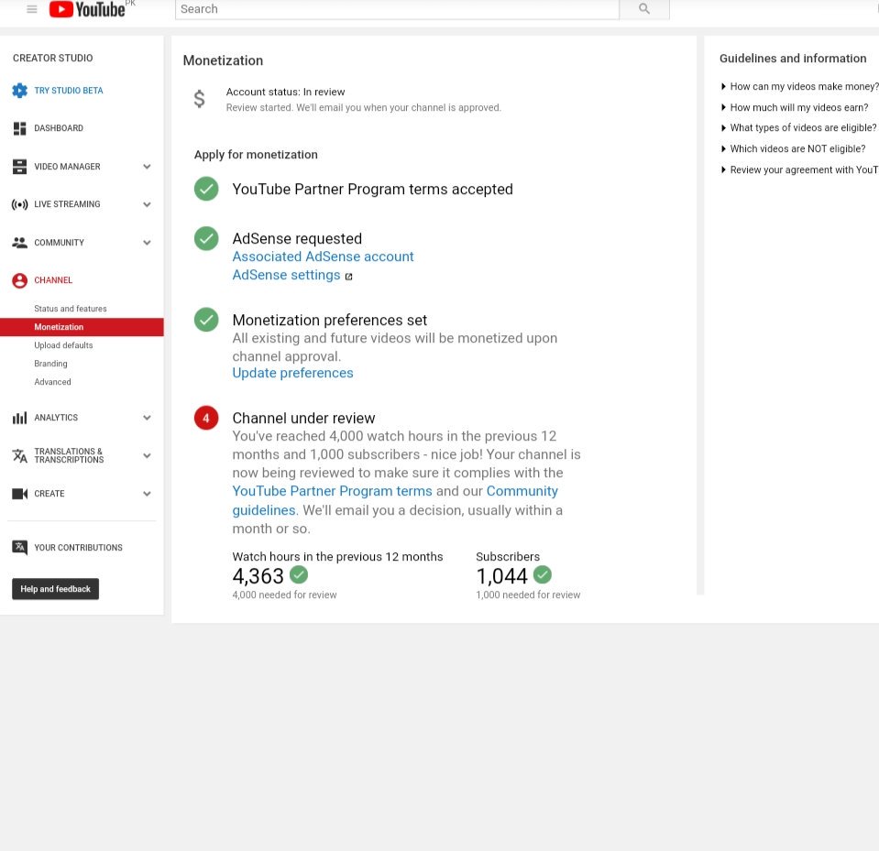The width and height of the screenshot is (879, 851).
Task: Open Associated AdSense account link
Action: click(x=323, y=256)
